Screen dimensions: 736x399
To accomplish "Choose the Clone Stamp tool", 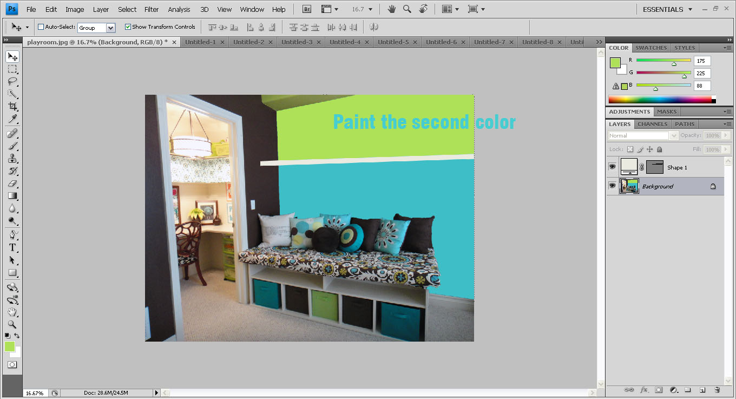I will tap(12, 158).
